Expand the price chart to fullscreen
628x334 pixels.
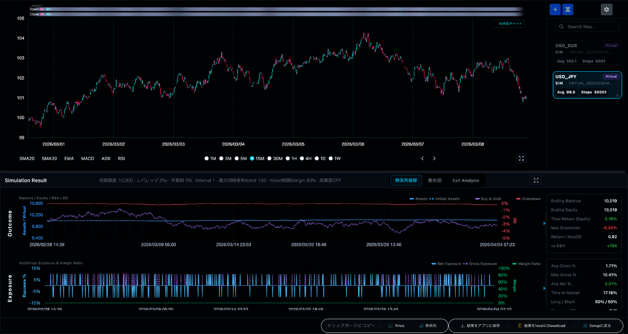coord(521,159)
